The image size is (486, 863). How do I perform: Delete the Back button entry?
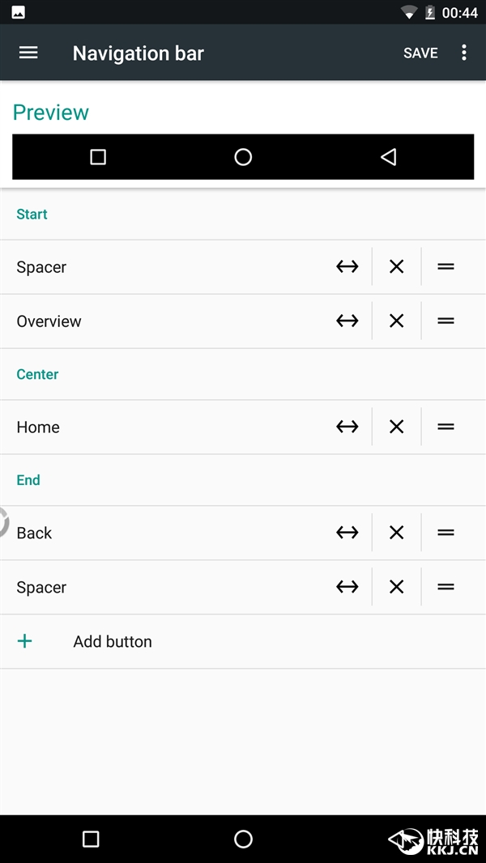[x=396, y=533]
